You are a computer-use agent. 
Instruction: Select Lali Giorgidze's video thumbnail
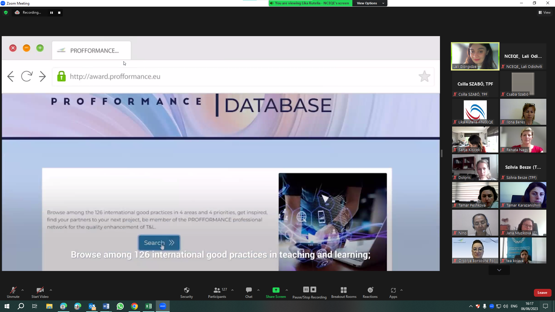(475, 56)
